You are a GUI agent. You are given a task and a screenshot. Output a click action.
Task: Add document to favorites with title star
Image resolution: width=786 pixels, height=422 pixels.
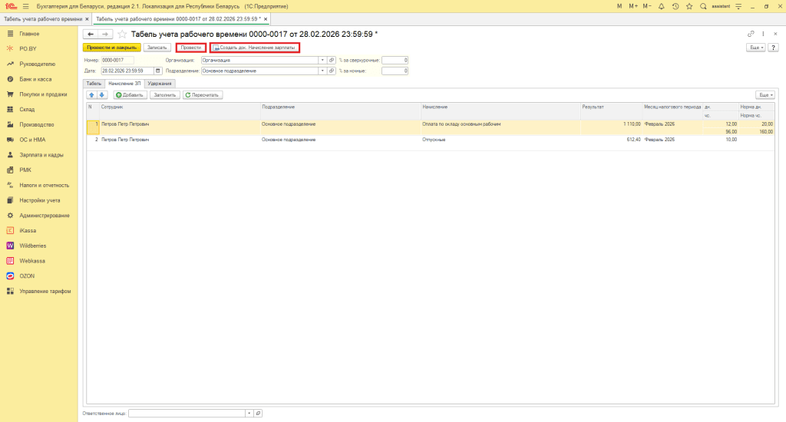click(x=122, y=35)
